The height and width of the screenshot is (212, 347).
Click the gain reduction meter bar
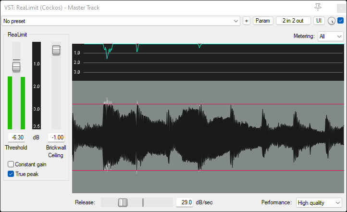(x=37, y=86)
